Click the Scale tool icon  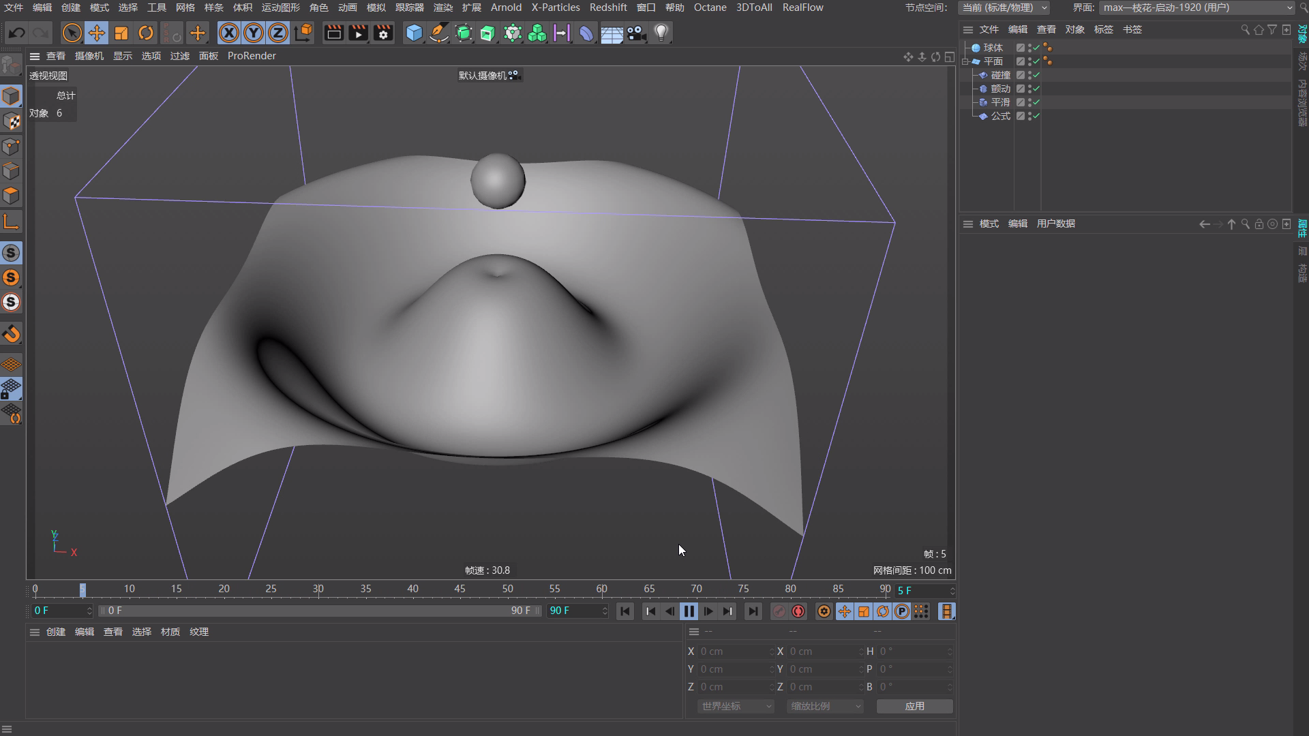click(121, 33)
